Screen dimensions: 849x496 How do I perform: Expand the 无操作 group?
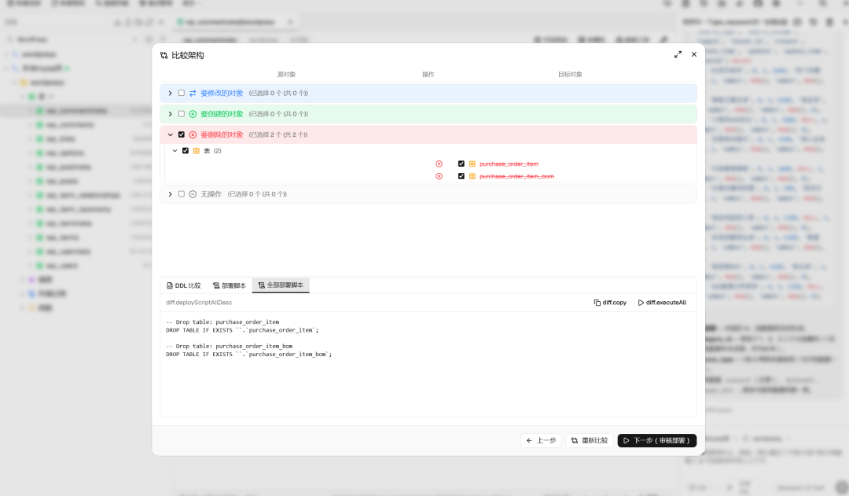tap(170, 194)
